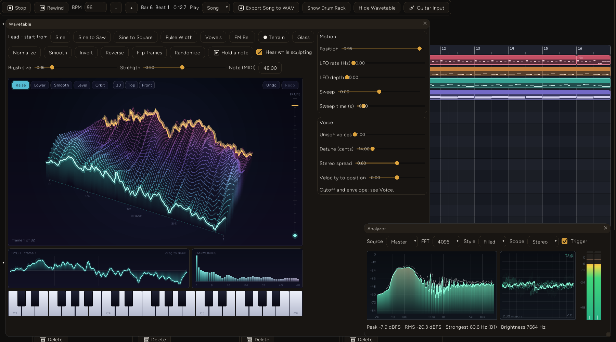Switch to 3D view
The width and height of the screenshot is (616, 342).
[x=118, y=85]
